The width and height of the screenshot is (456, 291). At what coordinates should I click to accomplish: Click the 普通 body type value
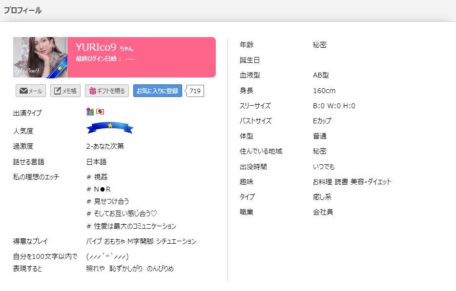[x=320, y=136]
